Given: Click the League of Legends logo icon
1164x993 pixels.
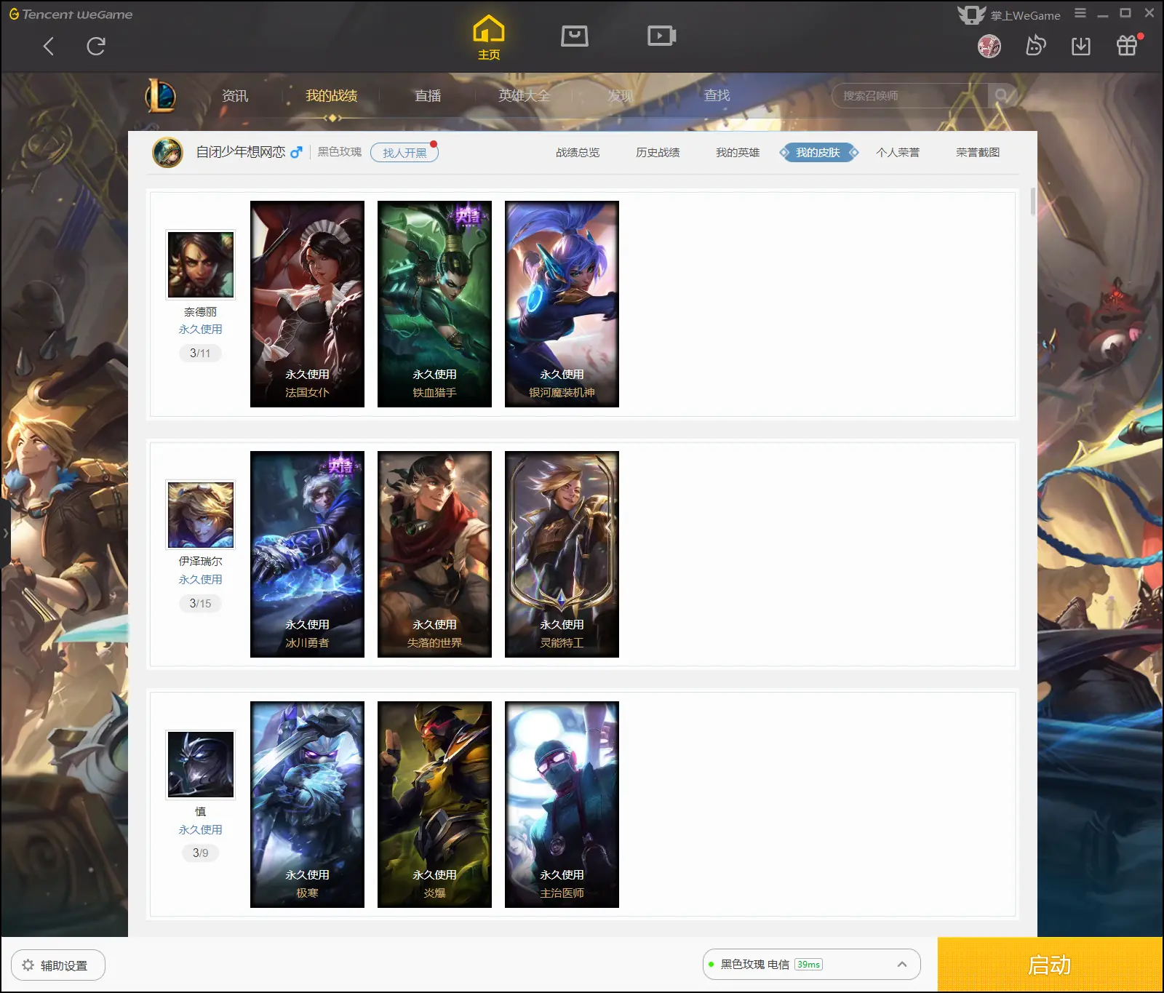Looking at the screenshot, I should coord(161,95).
